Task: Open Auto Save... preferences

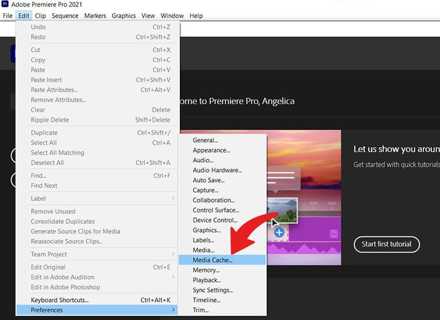Action: pos(222,180)
